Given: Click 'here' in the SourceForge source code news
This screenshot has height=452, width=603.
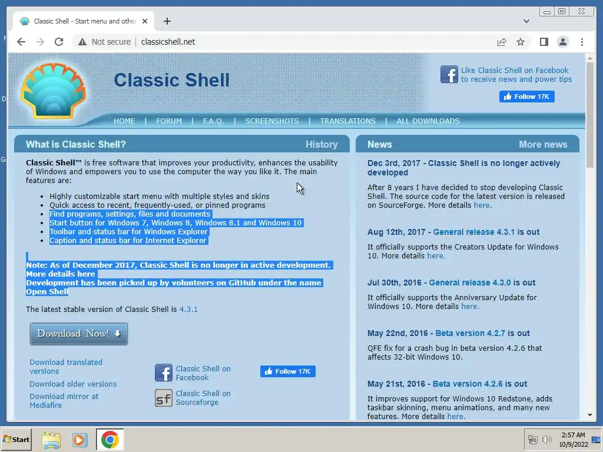Looking at the screenshot, I should (x=483, y=205).
